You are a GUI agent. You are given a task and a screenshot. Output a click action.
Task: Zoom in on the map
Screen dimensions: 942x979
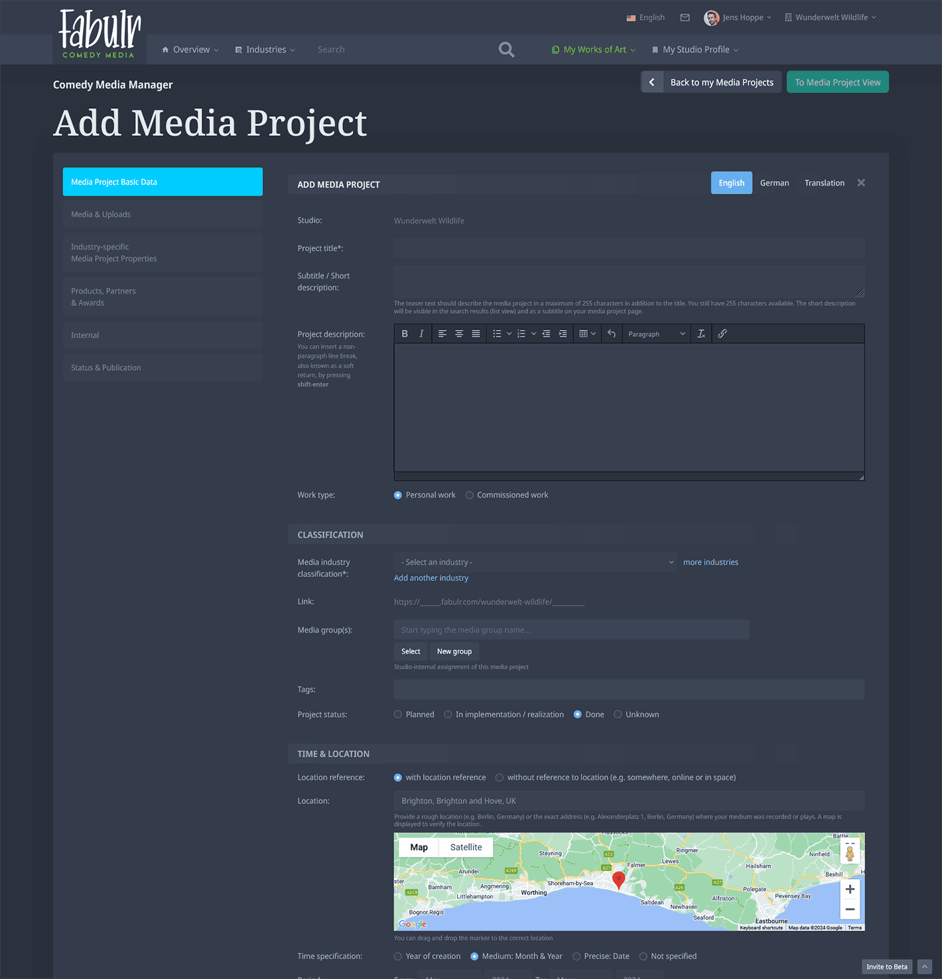pyautogui.click(x=850, y=889)
